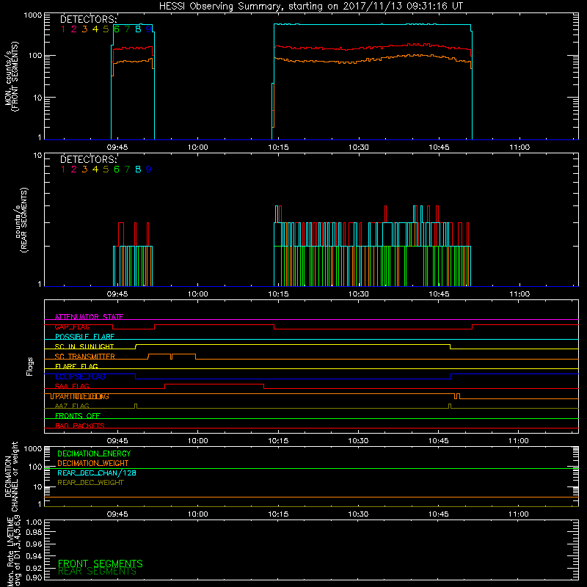
Task: Select the 0.96 tick on livetime y-axis
Action: [x=34, y=544]
